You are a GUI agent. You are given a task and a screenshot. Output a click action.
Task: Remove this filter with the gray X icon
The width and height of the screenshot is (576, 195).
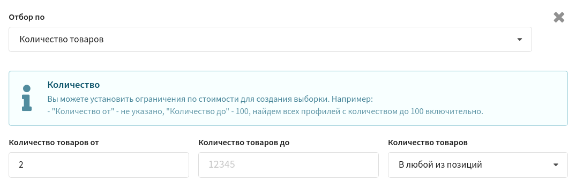(x=559, y=17)
